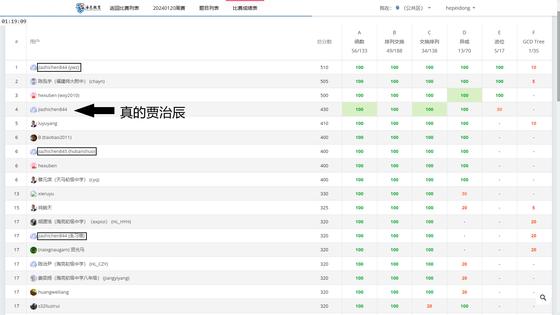Click the avatar beside hexuben (wxy2010)
Image resolution: width=560 pixels, height=315 pixels.
[x=34, y=96]
